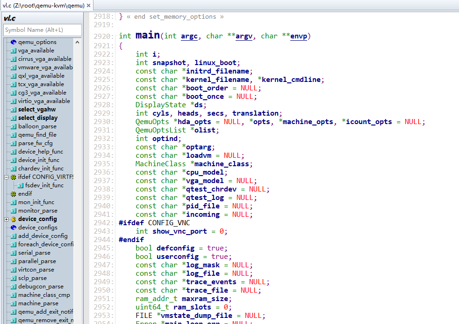Click the endif preprocessor hash icon
Image resolution: width=459 pixels, height=324 pixels.
pos(14,194)
